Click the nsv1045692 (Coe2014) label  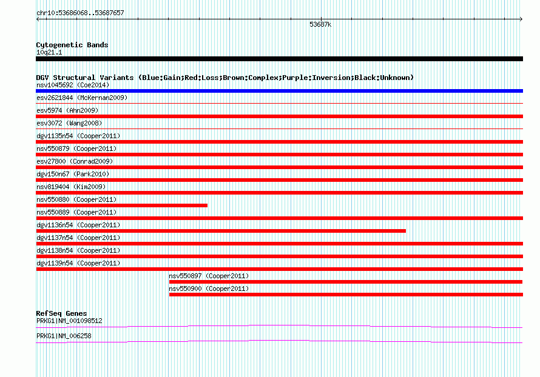[73, 85]
